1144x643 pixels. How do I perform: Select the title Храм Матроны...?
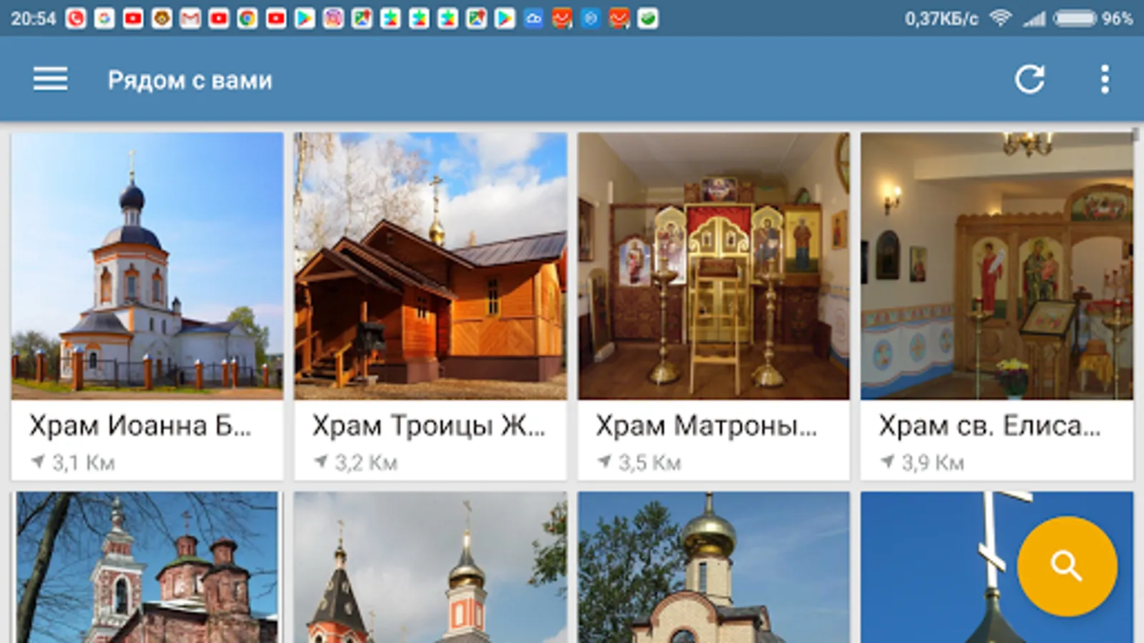[x=706, y=426]
